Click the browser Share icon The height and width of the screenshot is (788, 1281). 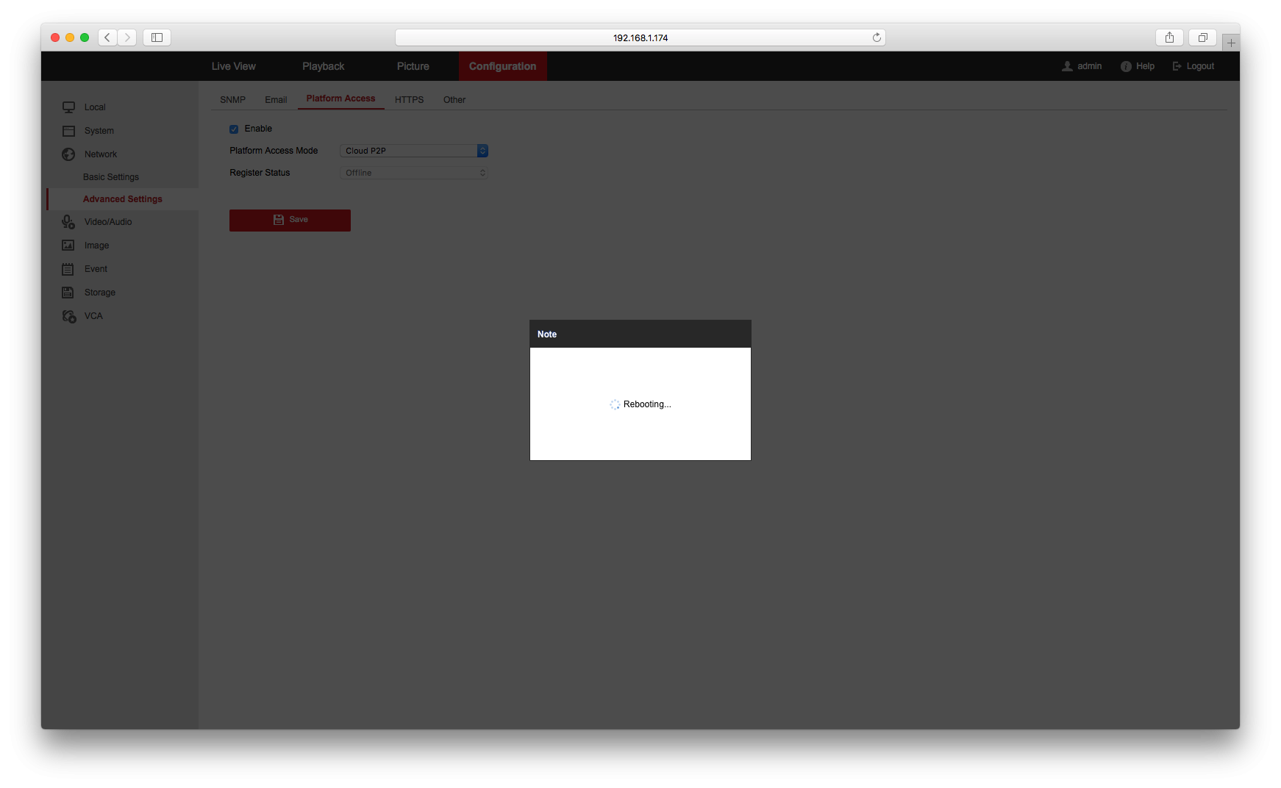pyautogui.click(x=1169, y=37)
